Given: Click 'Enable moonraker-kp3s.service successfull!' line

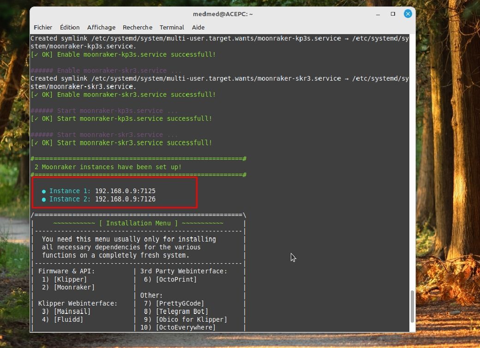Looking at the screenshot, I should 123,54.
